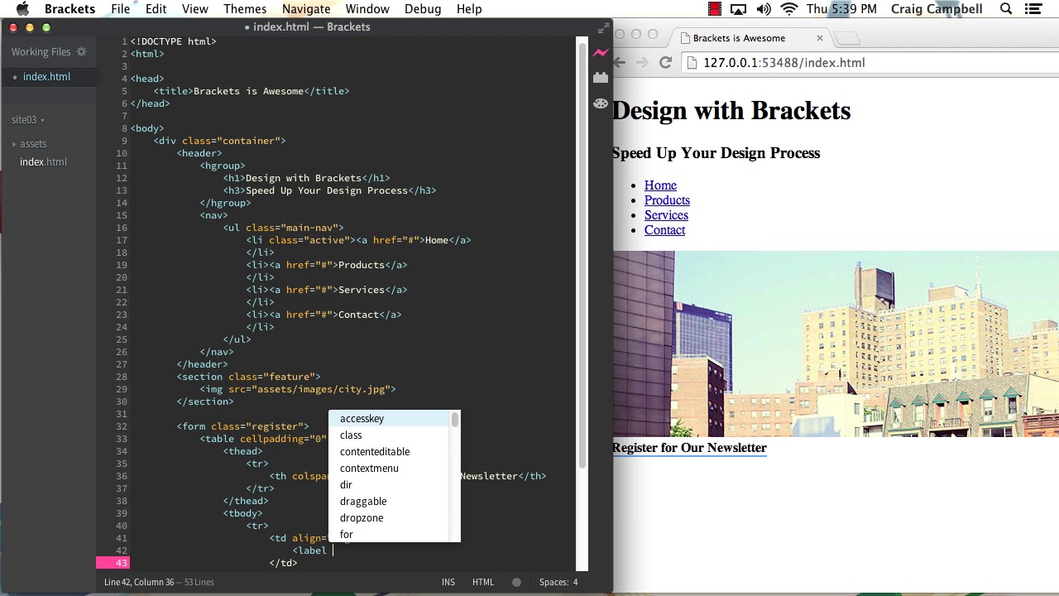Open Spotlight search magnifier
This screenshot has height=596, width=1059.
click(1006, 9)
